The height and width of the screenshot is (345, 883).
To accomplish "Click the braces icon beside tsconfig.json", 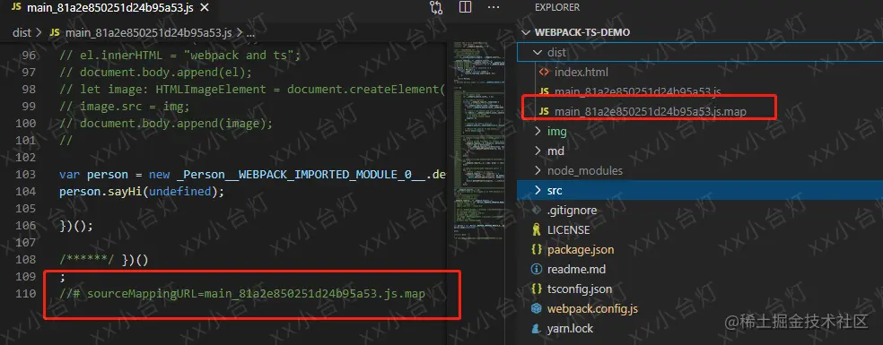I will (x=537, y=289).
